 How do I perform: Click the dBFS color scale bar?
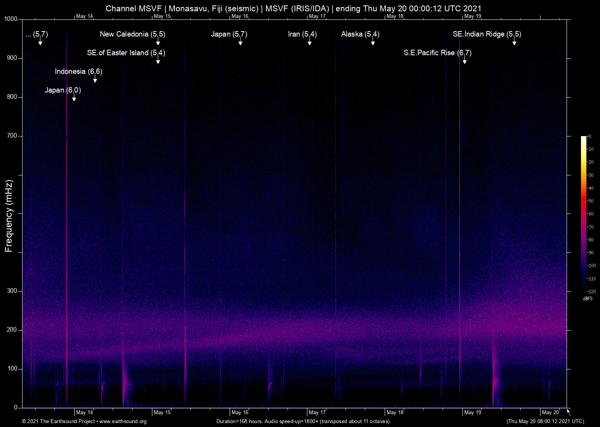pos(584,213)
